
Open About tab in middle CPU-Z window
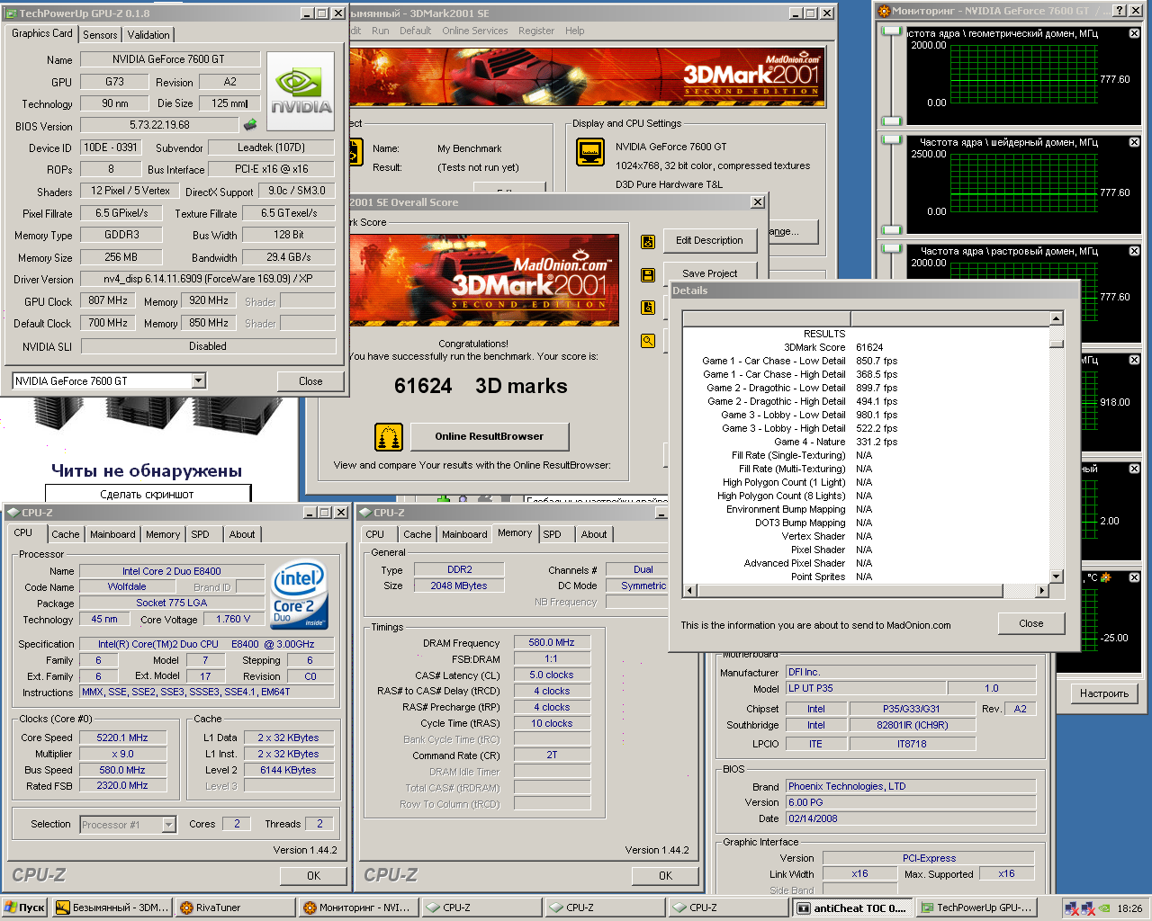pyautogui.click(x=594, y=534)
